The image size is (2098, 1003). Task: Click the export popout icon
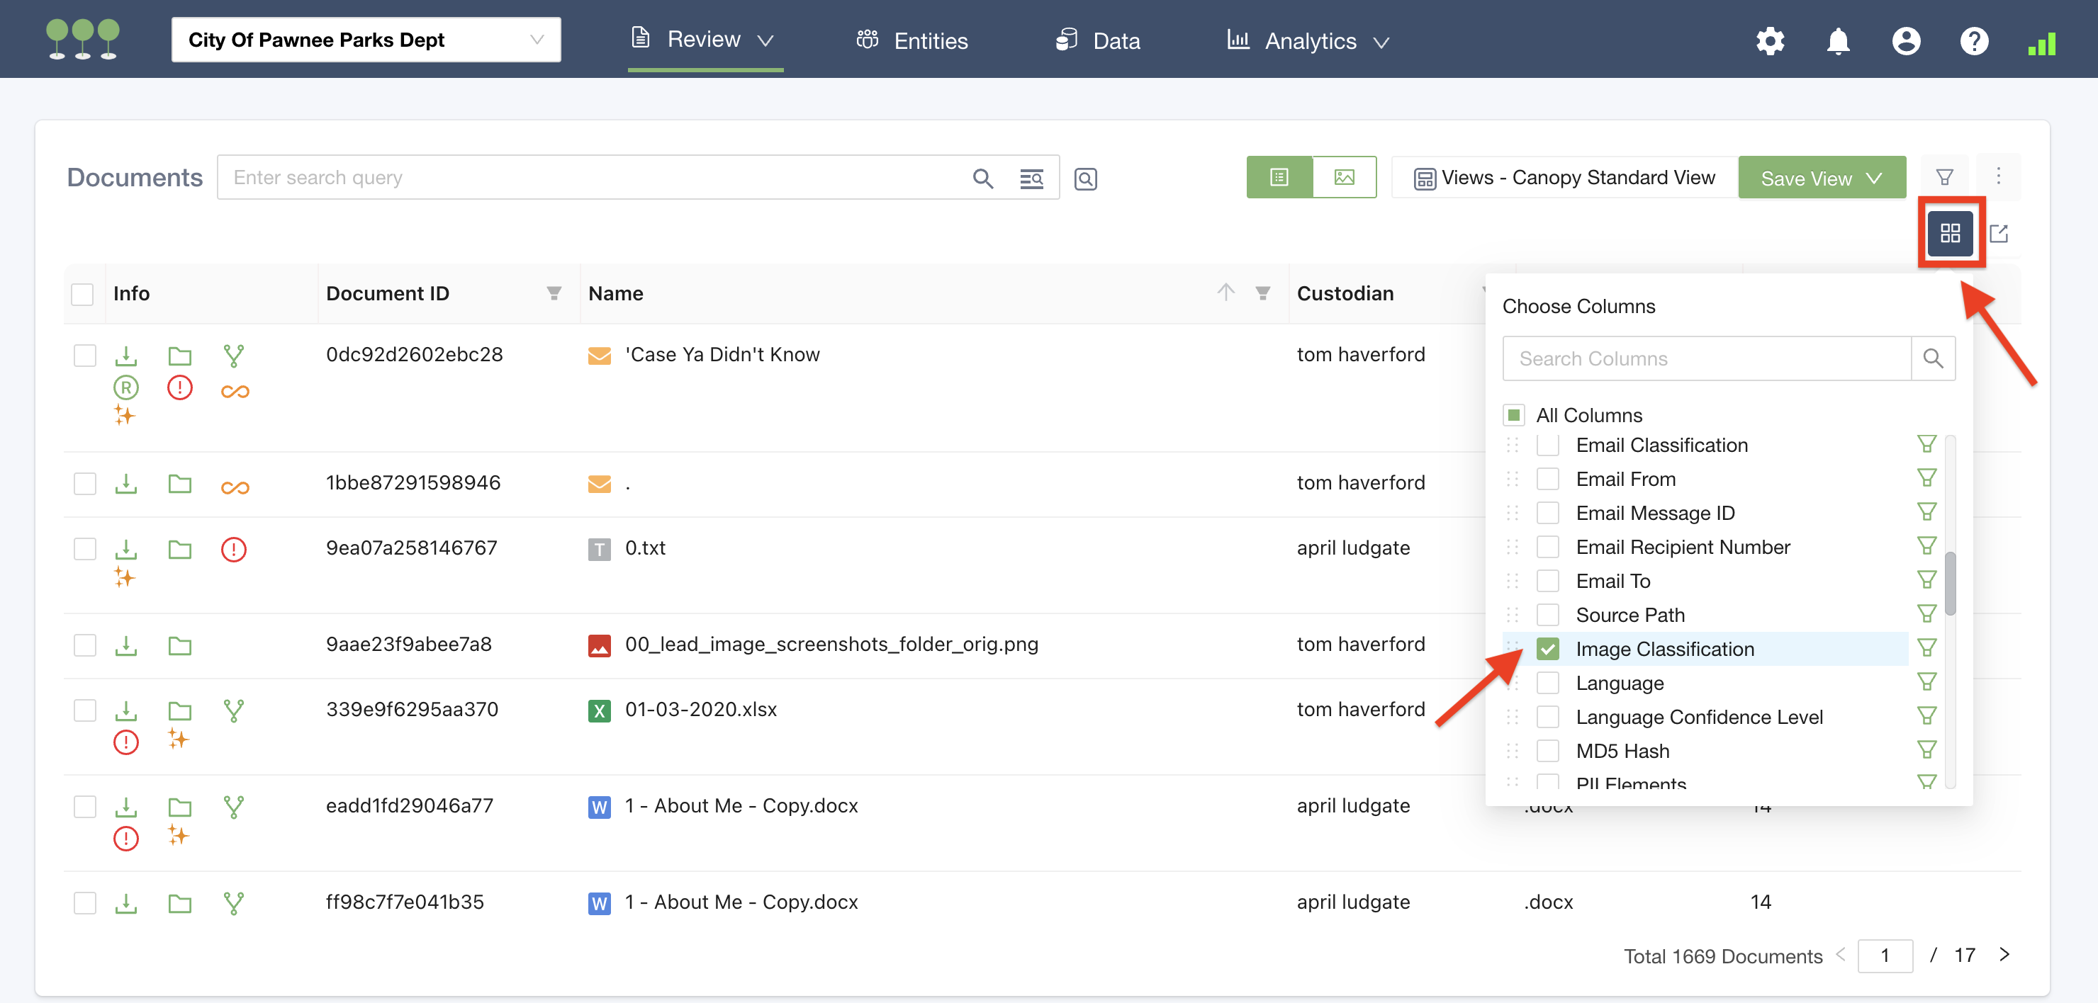(1998, 234)
